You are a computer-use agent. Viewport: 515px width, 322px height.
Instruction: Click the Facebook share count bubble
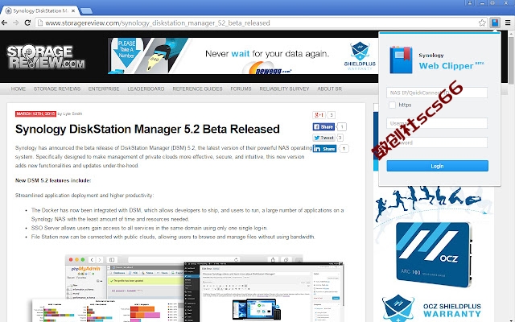342,127
